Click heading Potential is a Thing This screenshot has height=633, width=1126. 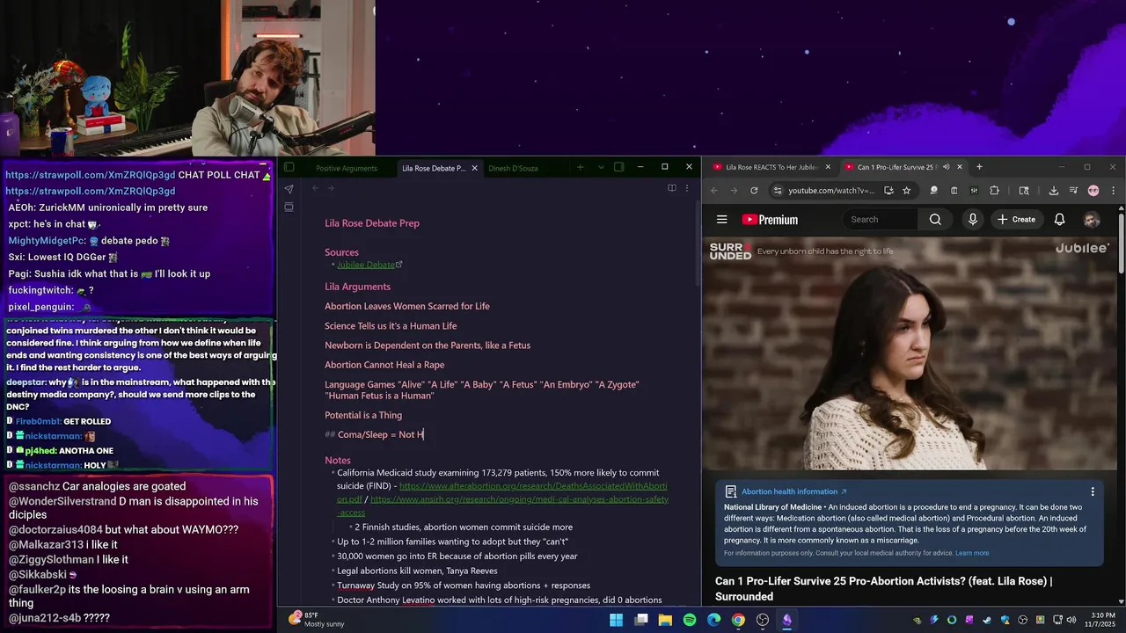click(x=363, y=415)
